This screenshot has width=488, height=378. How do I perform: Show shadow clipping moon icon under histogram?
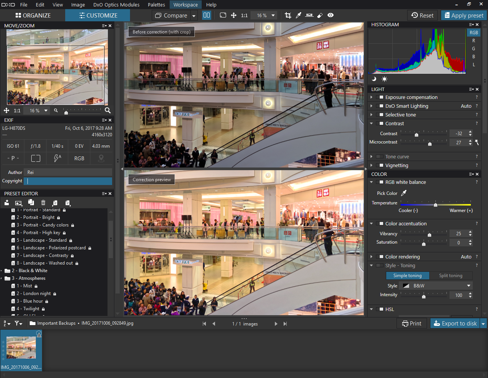374,79
